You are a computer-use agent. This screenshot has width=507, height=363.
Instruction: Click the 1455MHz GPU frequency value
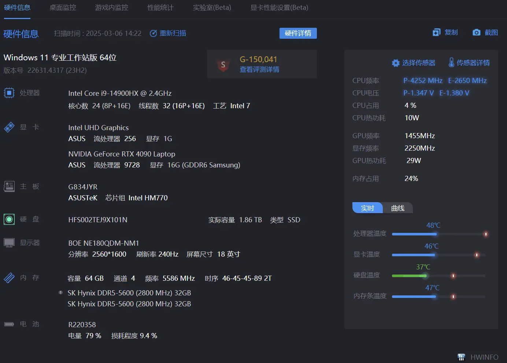click(420, 136)
